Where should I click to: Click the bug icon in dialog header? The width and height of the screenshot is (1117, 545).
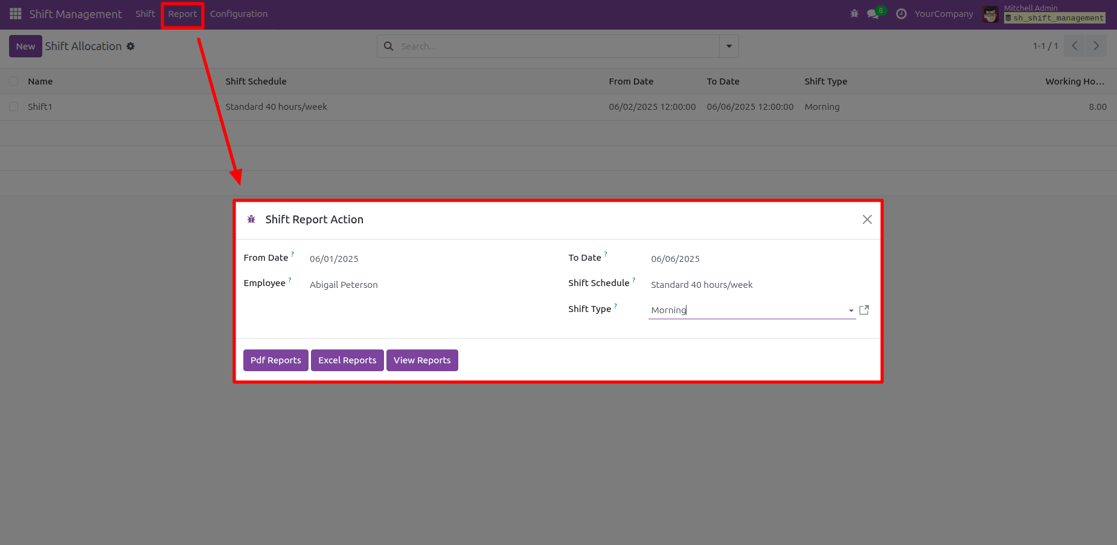click(x=251, y=220)
